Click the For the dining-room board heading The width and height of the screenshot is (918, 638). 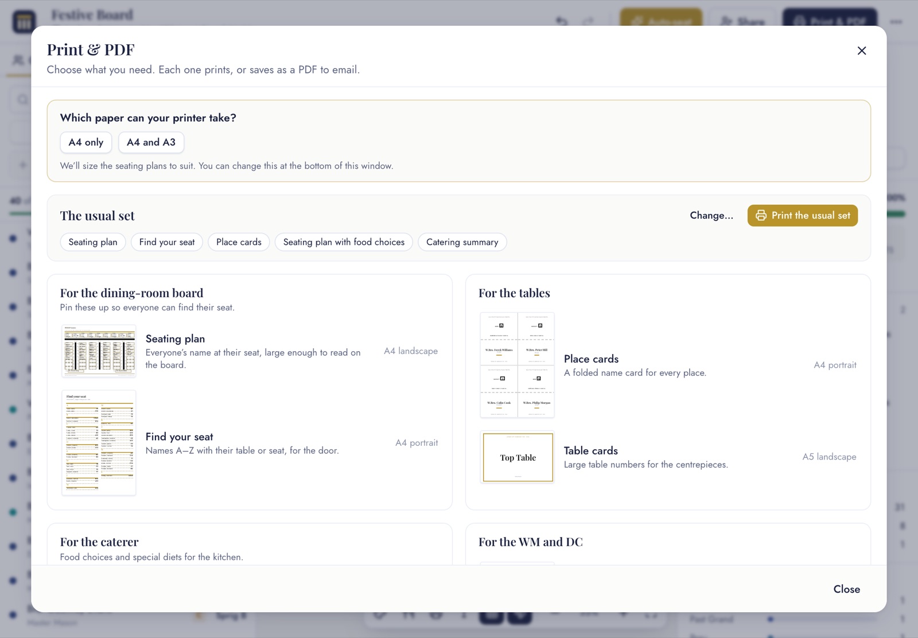pyautogui.click(x=131, y=293)
